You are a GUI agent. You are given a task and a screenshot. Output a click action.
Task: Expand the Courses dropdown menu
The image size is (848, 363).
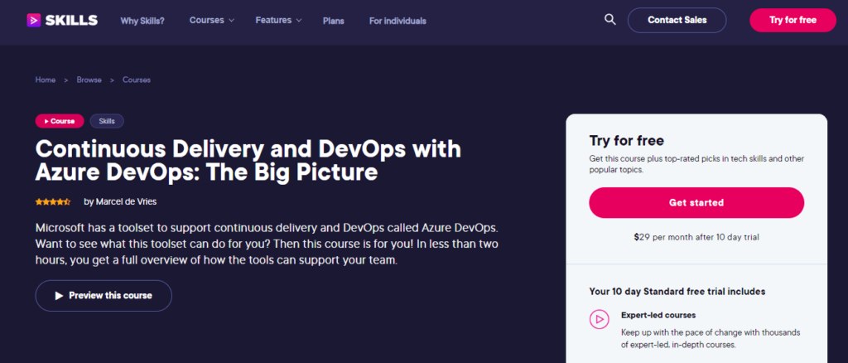(x=211, y=20)
